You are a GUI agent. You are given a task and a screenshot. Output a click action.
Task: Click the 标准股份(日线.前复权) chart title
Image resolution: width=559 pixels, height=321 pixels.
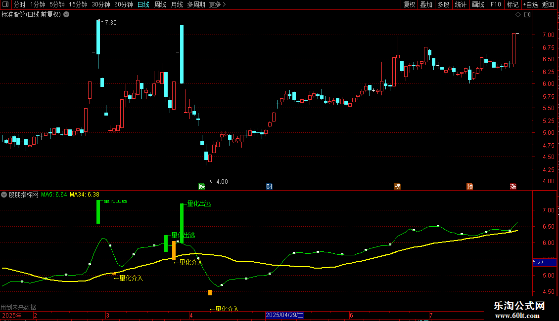coord(31,15)
